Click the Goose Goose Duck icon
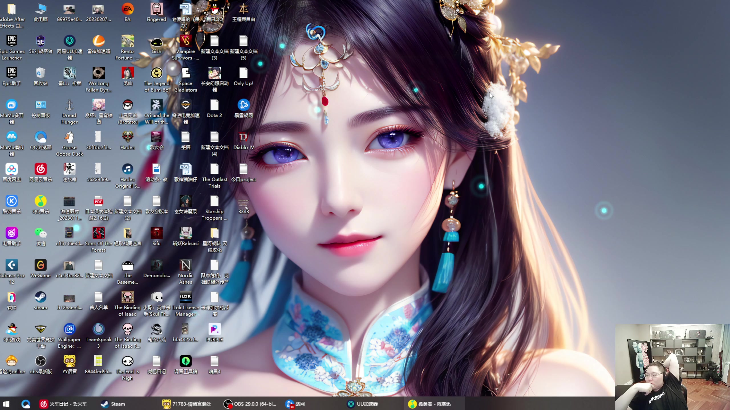Screen dimensions: 730x410 click(x=69, y=138)
